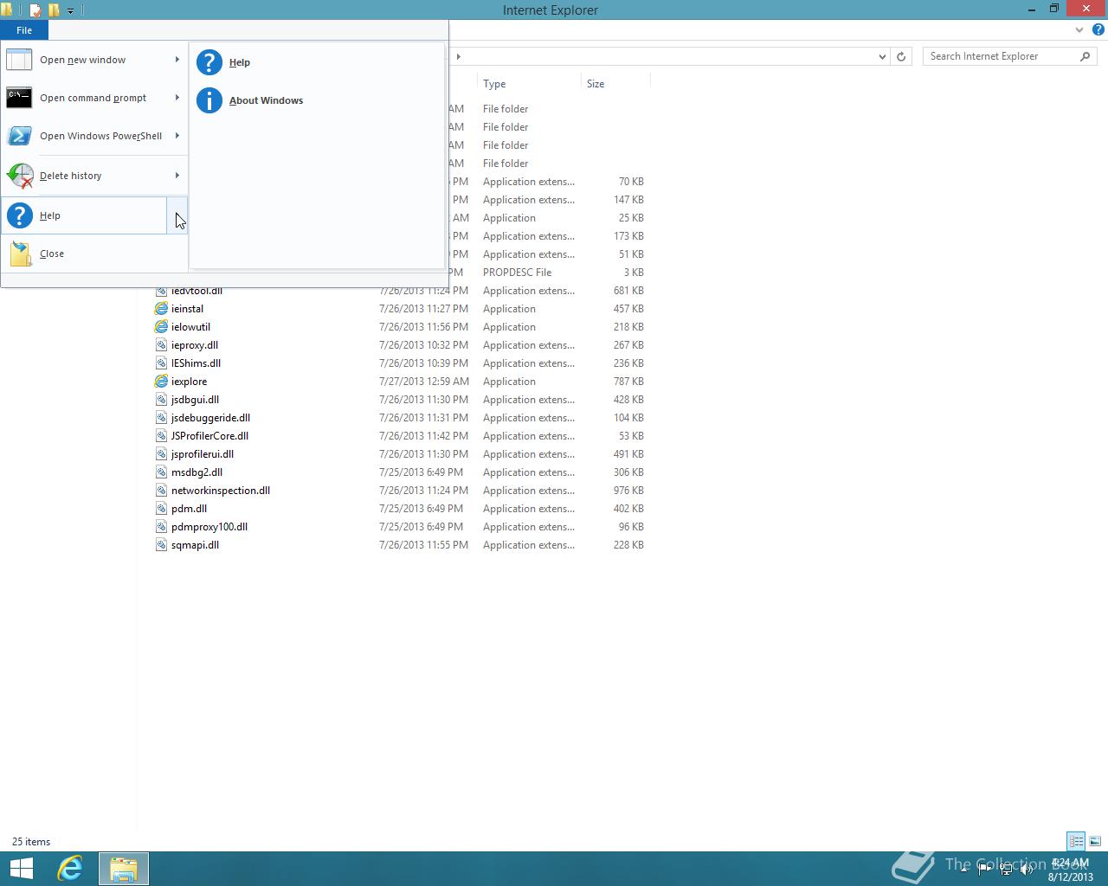The height and width of the screenshot is (886, 1108).
Task: Select file name jsdebuggeride.dll
Action: 210,418
